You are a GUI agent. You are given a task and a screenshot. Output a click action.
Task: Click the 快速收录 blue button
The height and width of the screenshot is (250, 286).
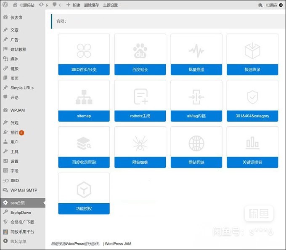click(x=252, y=69)
